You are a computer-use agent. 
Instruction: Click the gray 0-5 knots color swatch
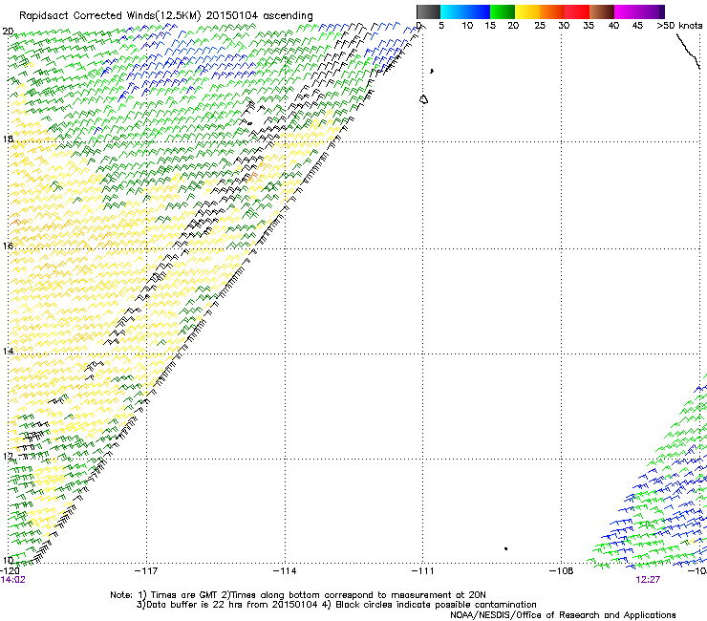428,11
